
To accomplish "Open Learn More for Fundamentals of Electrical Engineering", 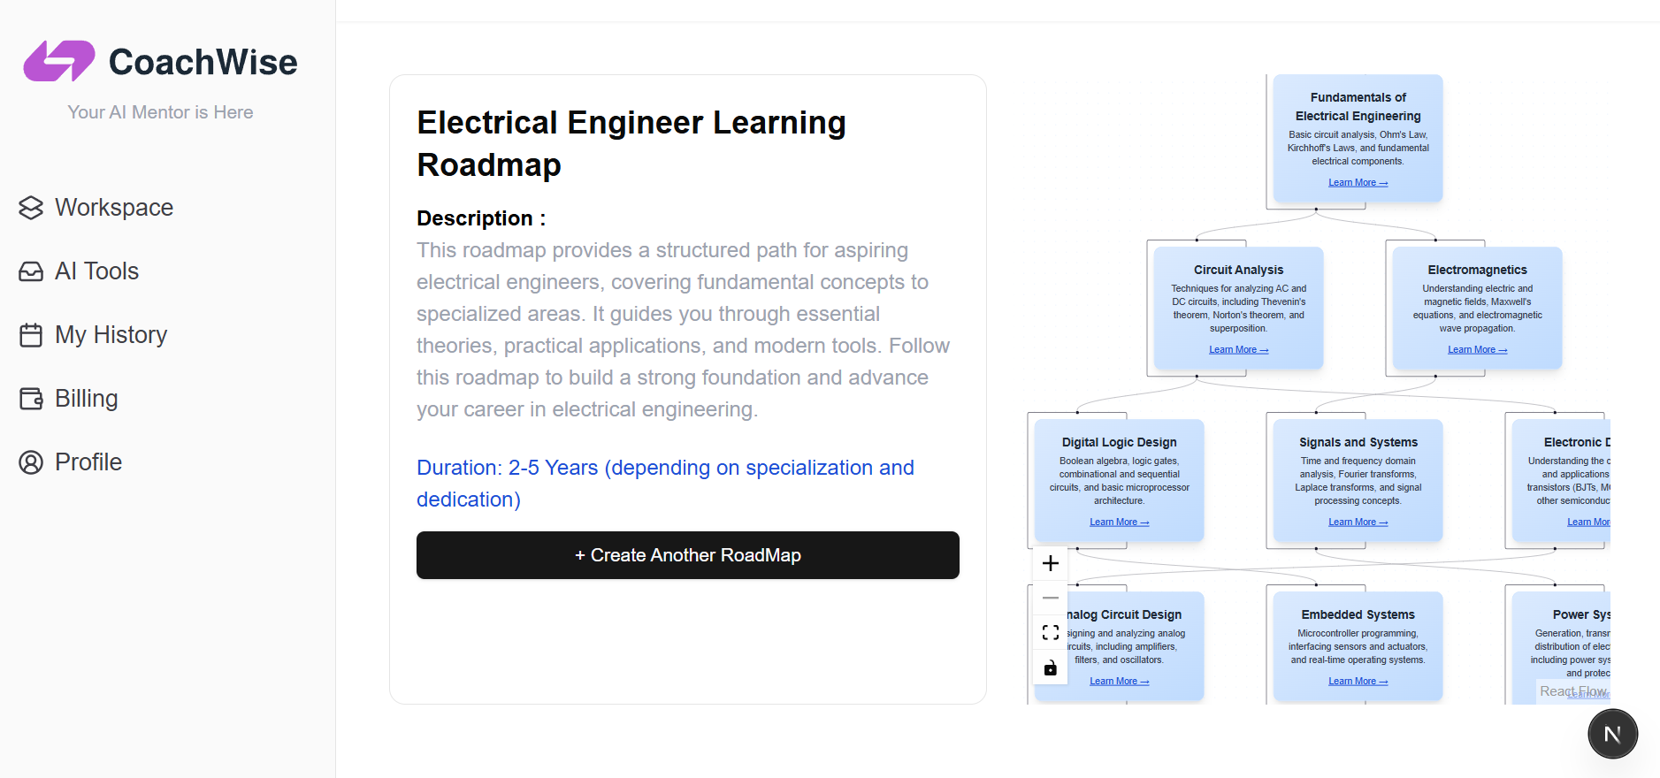I will (1358, 183).
